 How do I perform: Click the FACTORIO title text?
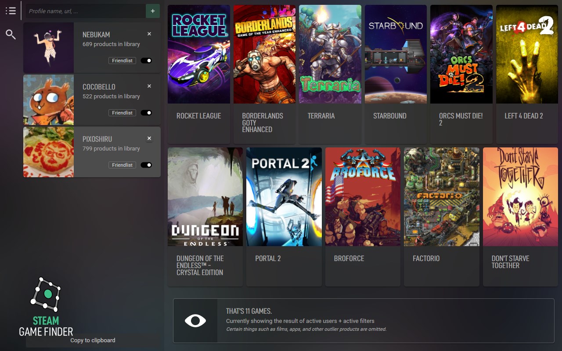point(426,258)
